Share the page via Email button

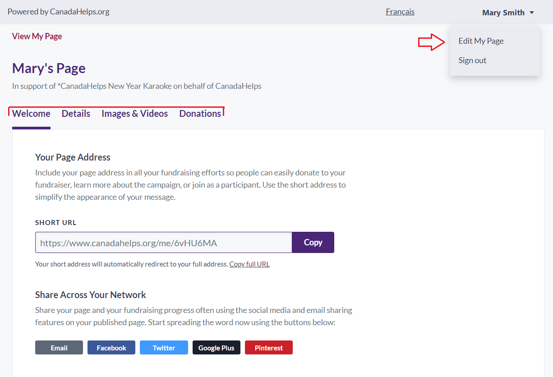tap(59, 348)
